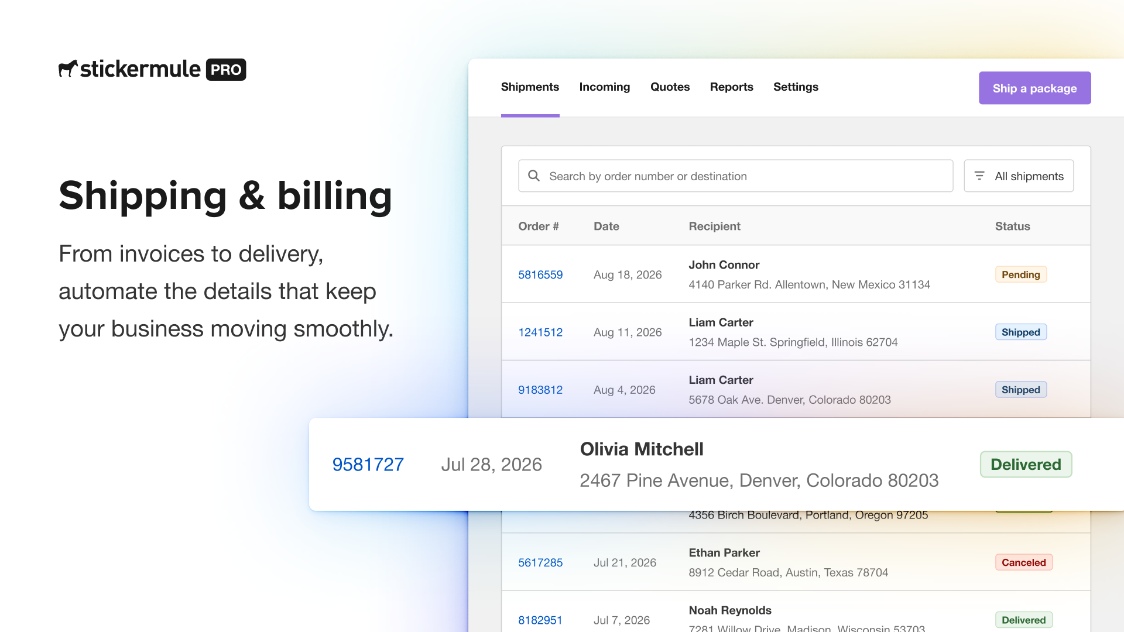The height and width of the screenshot is (632, 1124).
Task: Open order 1241512
Action: (x=540, y=332)
